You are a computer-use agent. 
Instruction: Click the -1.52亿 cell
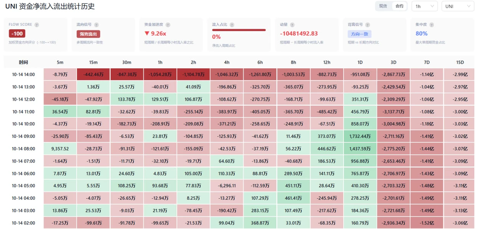pos(427,223)
